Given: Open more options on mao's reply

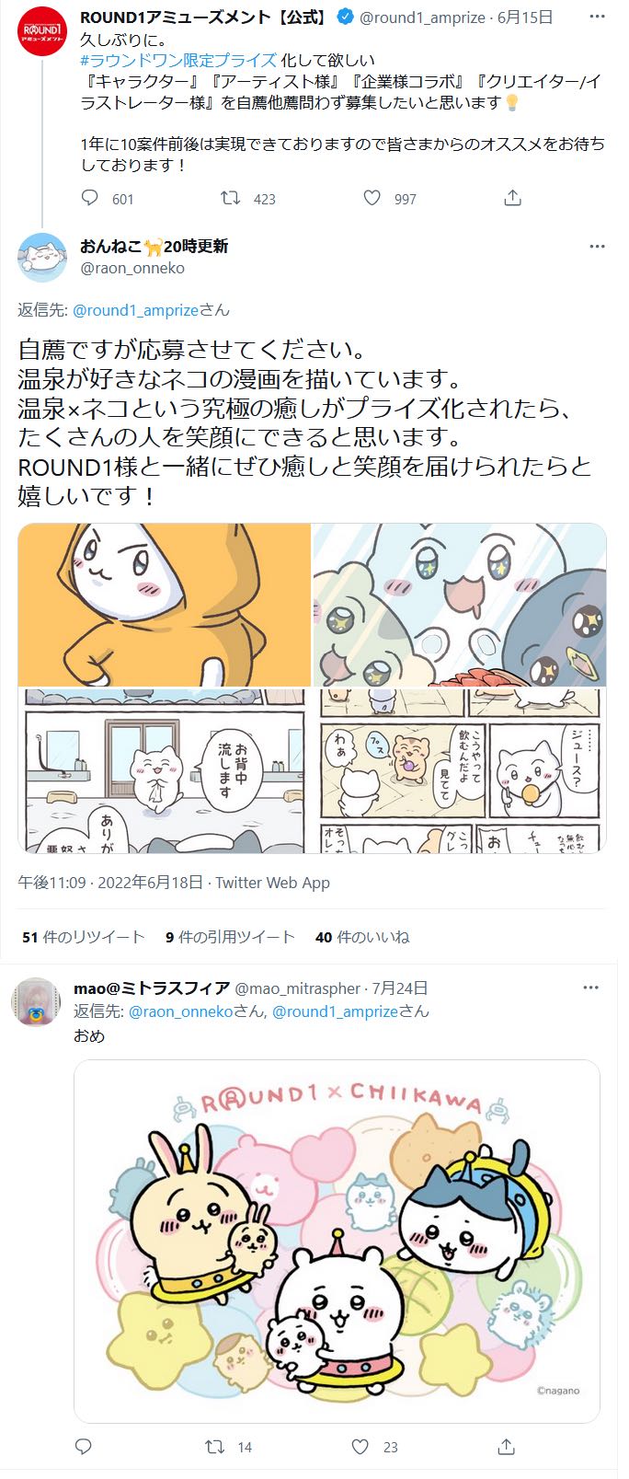Looking at the screenshot, I should tap(590, 988).
